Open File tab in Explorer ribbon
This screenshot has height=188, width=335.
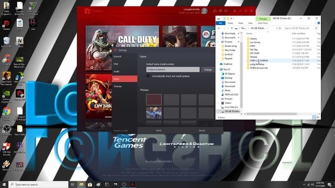[220, 23]
